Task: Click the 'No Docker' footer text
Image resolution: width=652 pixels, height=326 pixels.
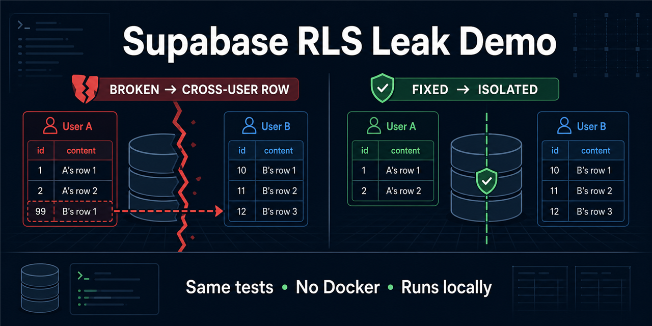Action: coord(338,287)
